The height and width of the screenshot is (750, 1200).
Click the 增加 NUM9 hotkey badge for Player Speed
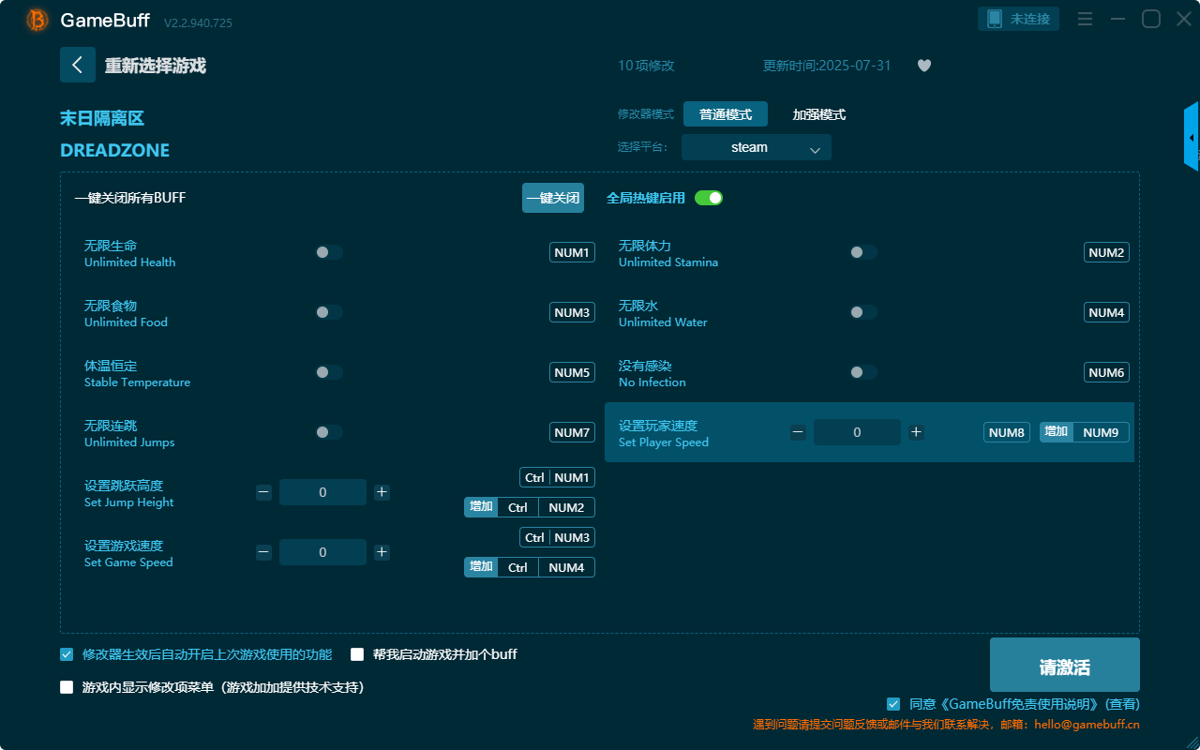click(1084, 432)
